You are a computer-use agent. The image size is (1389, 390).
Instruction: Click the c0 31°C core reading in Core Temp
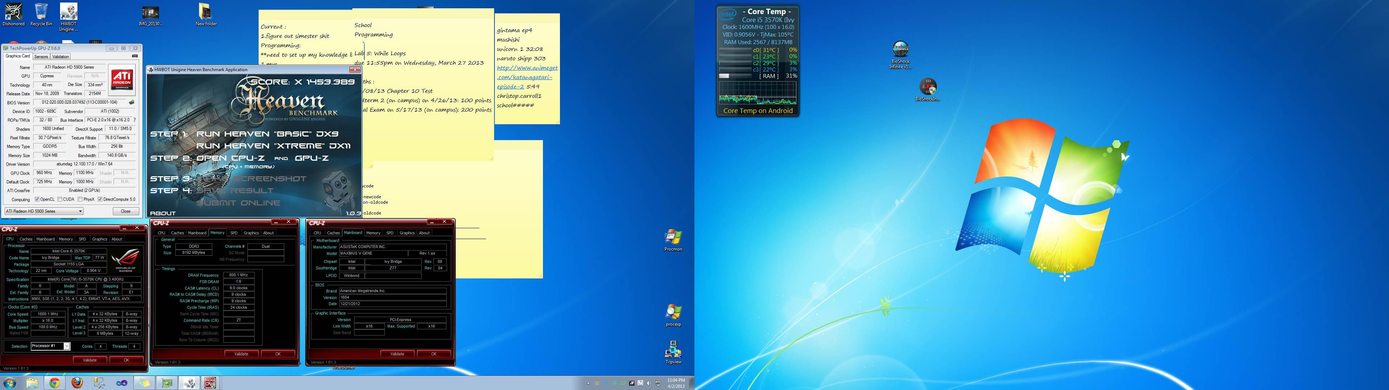[766, 50]
